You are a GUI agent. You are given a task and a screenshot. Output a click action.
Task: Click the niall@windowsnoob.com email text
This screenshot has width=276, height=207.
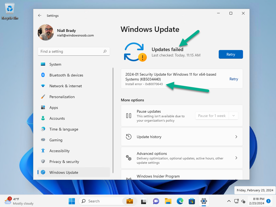(x=75, y=35)
